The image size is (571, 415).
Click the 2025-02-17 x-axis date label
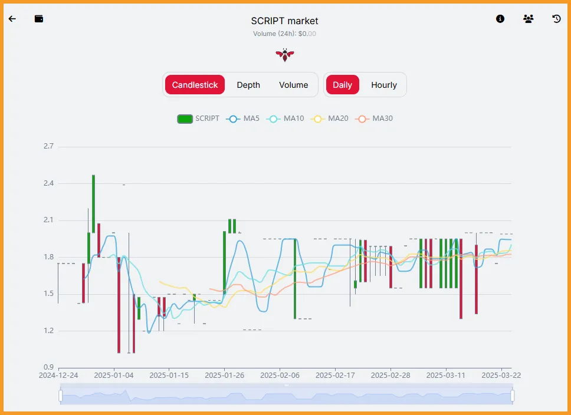(x=335, y=376)
